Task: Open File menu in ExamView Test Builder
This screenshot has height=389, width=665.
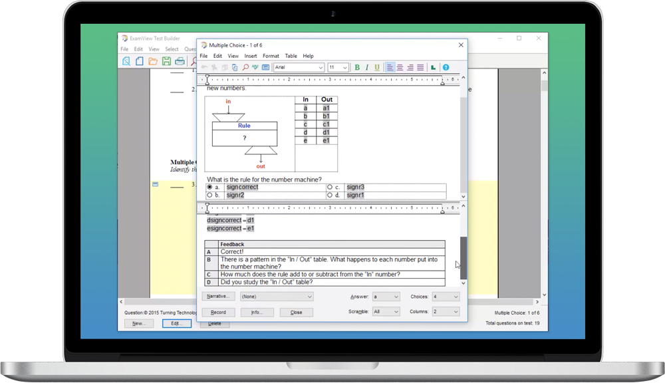Action: 124,49
